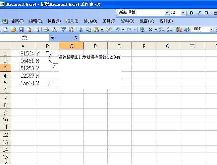Open the Redo history dropdown arrow
The width and height of the screenshot is (217, 165).
(134, 30)
